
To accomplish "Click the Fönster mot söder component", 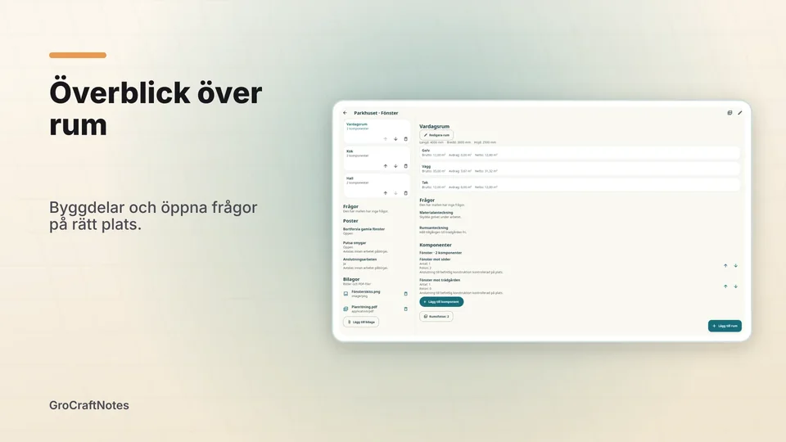I will [461, 265].
